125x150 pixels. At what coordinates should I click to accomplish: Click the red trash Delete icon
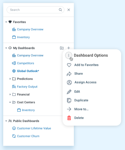[69, 118]
